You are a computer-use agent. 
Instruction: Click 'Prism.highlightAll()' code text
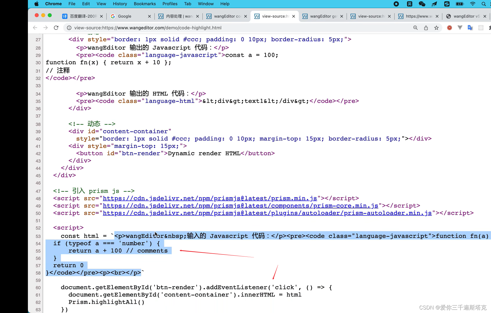(106, 302)
